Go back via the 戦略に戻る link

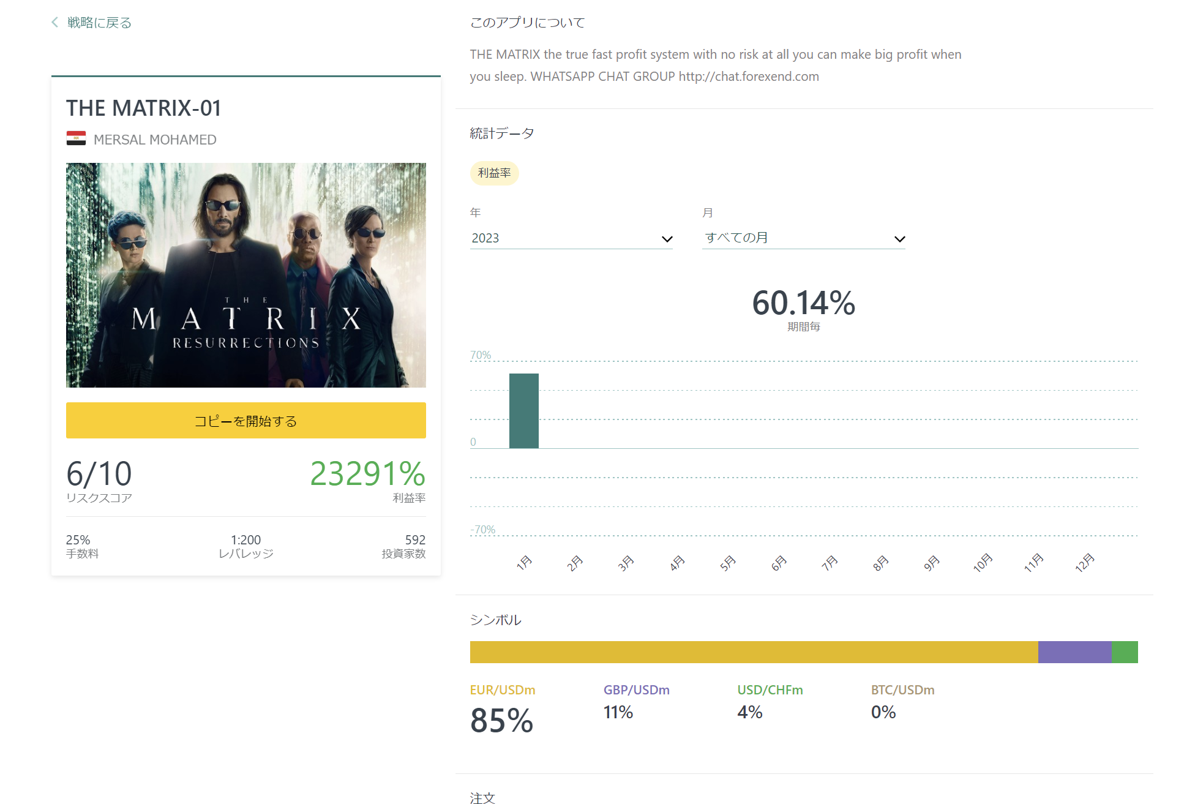tap(99, 23)
